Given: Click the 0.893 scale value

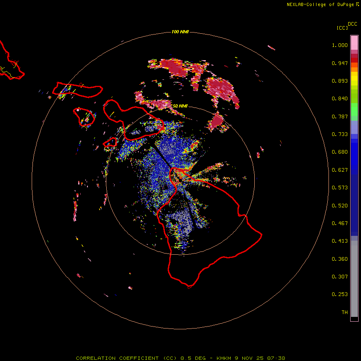Looking at the screenshot, I should pos(340,81).
